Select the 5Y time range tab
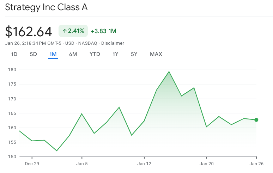The height and width of the screenshot is (173, 273). coord(134,54)
